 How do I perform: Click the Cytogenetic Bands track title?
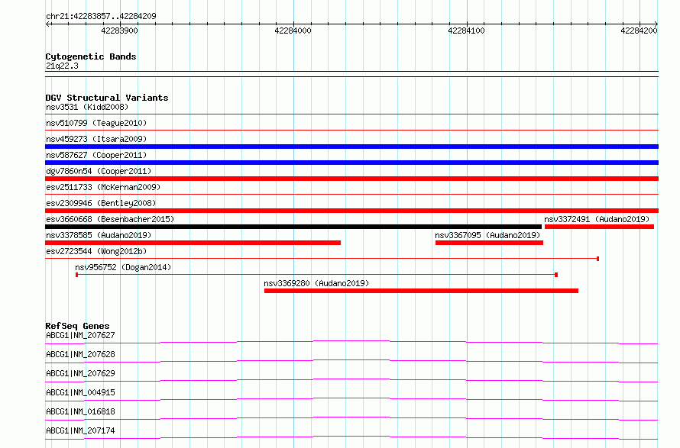pyautogui.click(x=91, y=56)
